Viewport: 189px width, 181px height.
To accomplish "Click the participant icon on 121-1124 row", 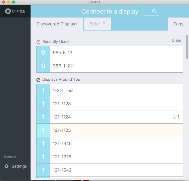I will pos(174,117).
